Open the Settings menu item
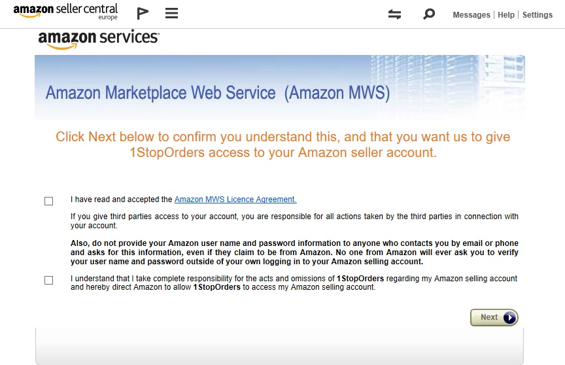565x365 pixels. coord(538,15)
